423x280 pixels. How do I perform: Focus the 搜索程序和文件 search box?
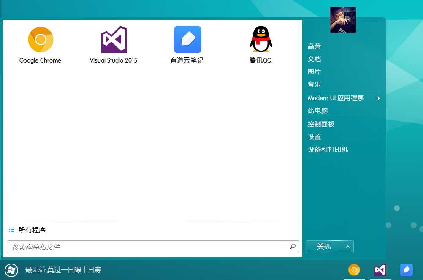pyautogui.click(x=153, y=247)
